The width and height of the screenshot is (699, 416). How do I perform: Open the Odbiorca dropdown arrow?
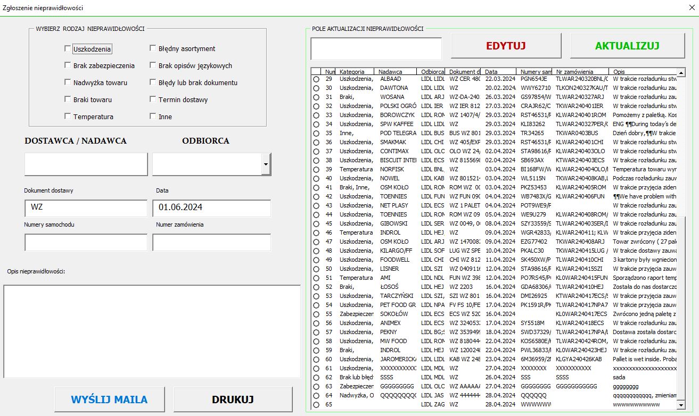pyautogui.click(x=266, y=164)
